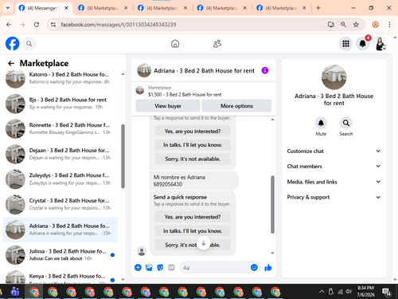The height and width of the screenshot is (299, 398).
Task: Go to the Home feed icon
Action: pyautogui.click(x=175, y=44)
